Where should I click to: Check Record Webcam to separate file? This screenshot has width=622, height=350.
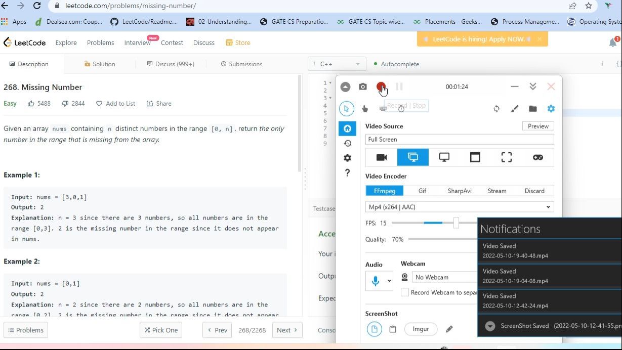(405, 292)
